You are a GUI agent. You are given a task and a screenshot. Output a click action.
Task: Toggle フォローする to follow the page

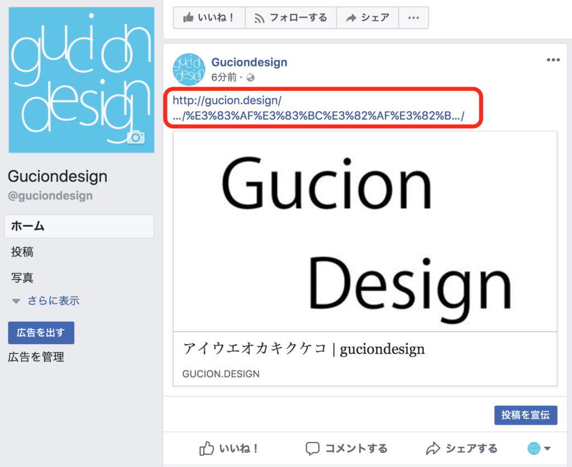click(x=290, y=18)
